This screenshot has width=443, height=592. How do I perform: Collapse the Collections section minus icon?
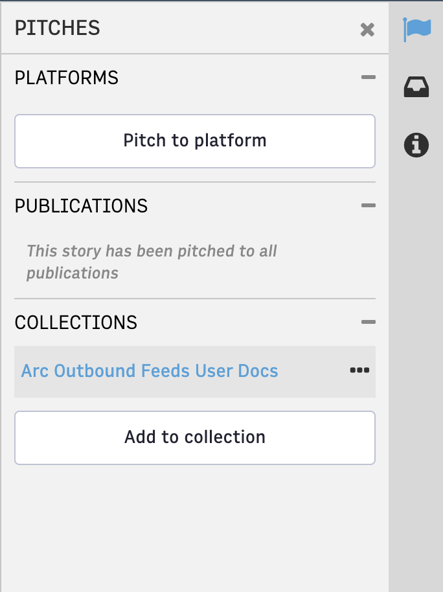coord(369,322)
